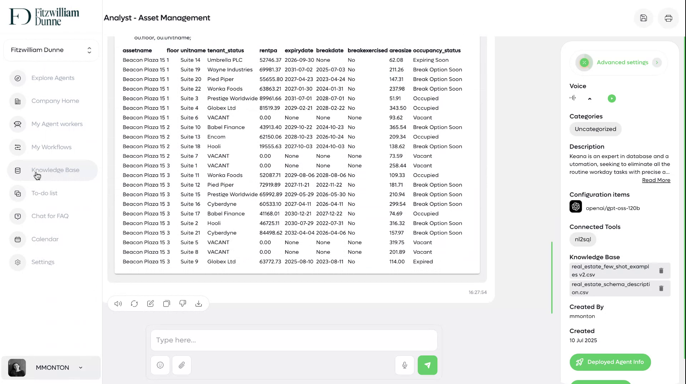Select My Workflows menu item

[x=51, y=147]
